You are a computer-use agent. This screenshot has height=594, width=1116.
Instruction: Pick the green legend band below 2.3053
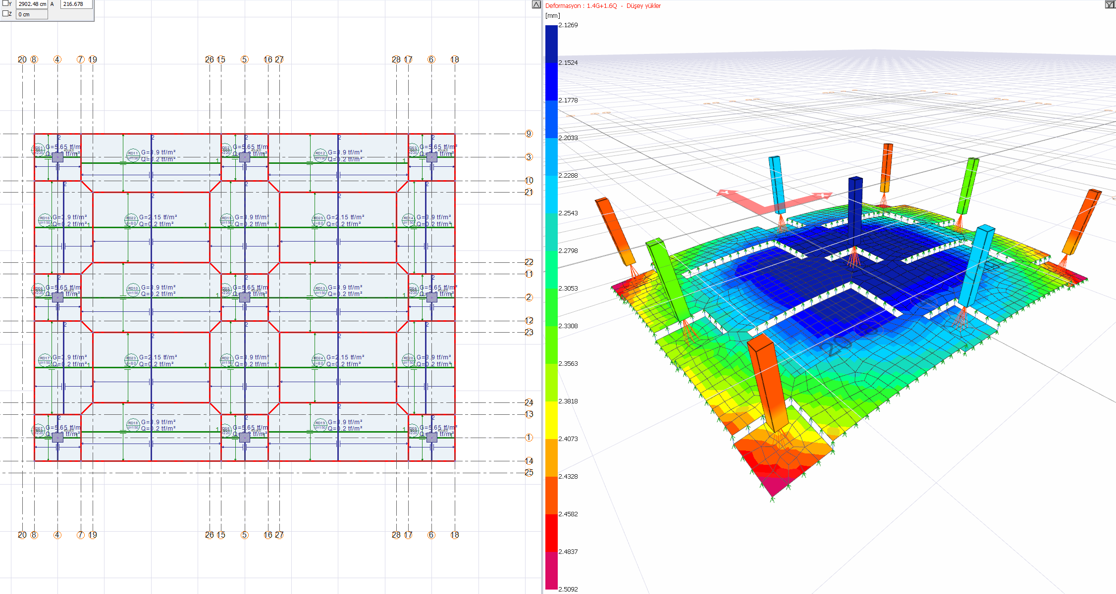point(551,307)
